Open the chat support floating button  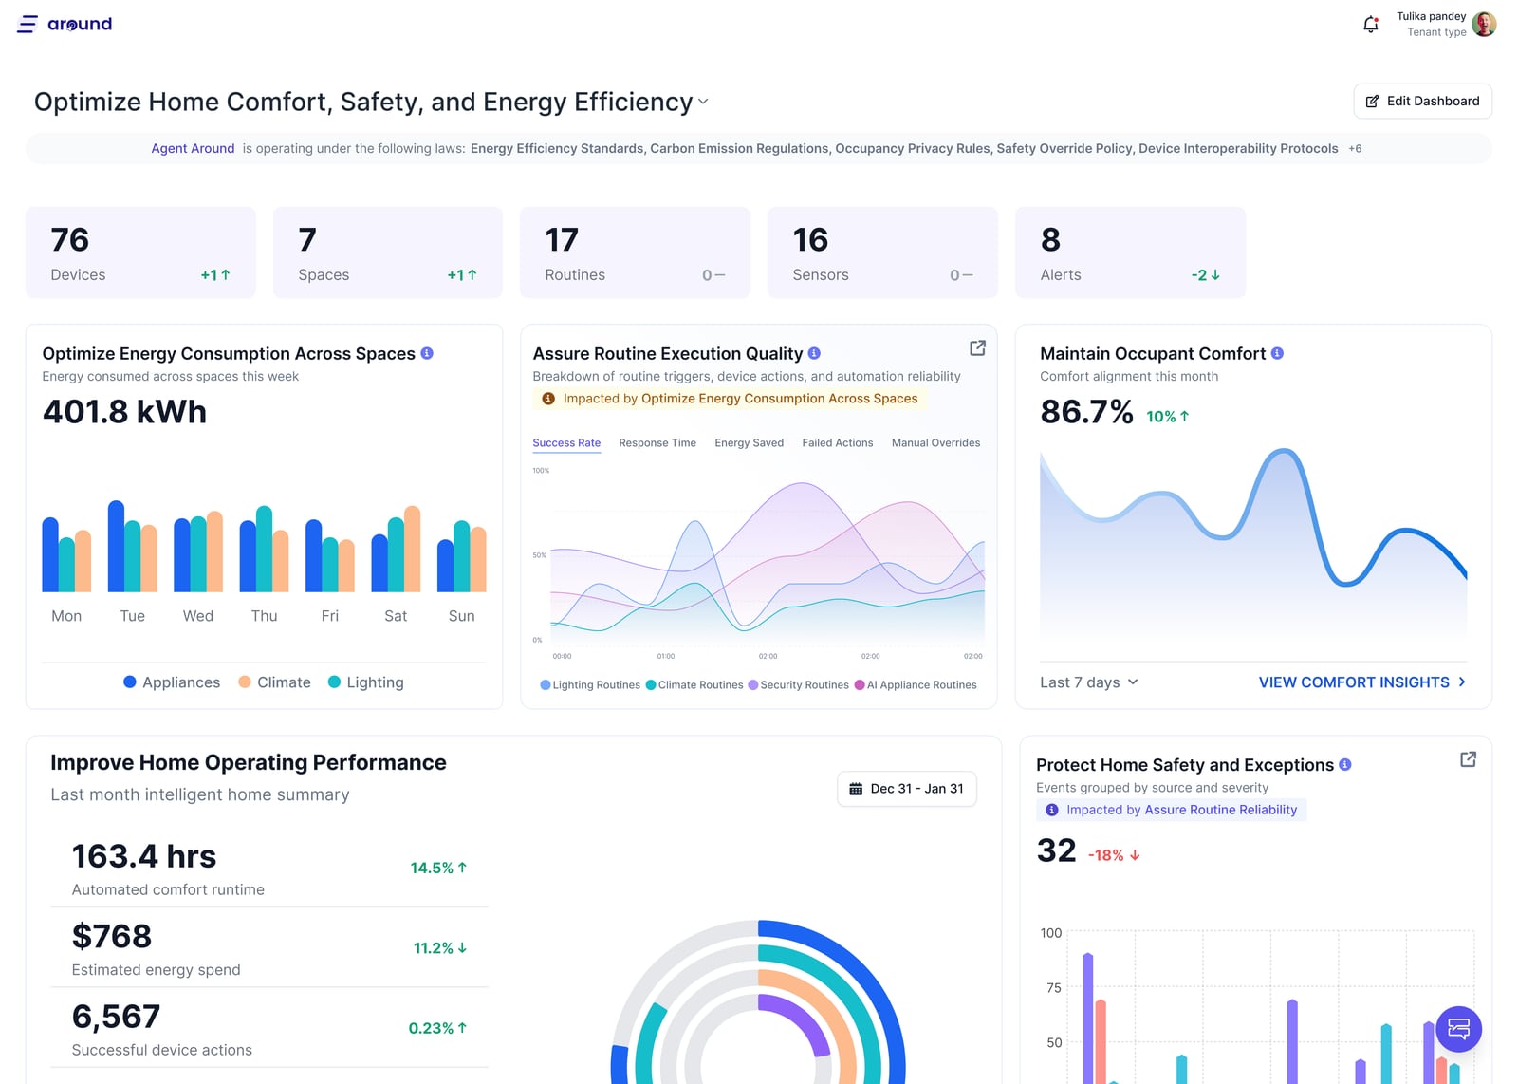1458,1029
